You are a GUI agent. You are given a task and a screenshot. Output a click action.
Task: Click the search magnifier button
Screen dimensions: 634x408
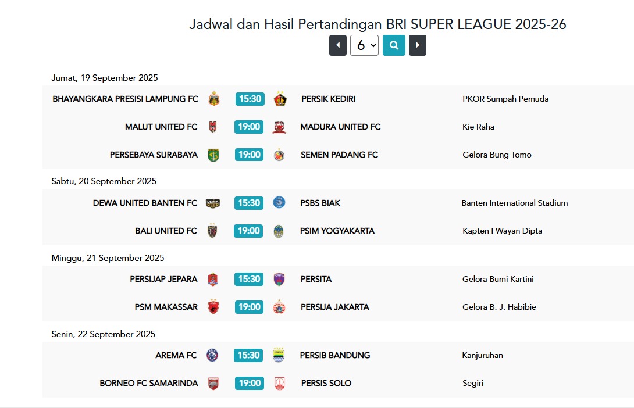(394, 45)
